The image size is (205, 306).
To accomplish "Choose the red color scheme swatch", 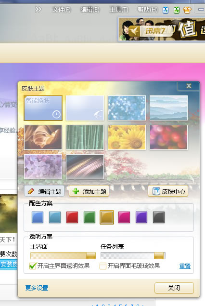I will click(x=72, y=217).
